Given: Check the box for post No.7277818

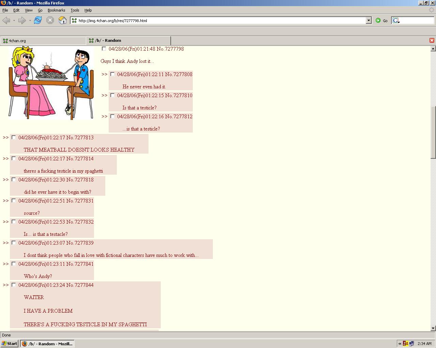Looking at the screenshot, I should pyautogui.click(x=14, y=179).
